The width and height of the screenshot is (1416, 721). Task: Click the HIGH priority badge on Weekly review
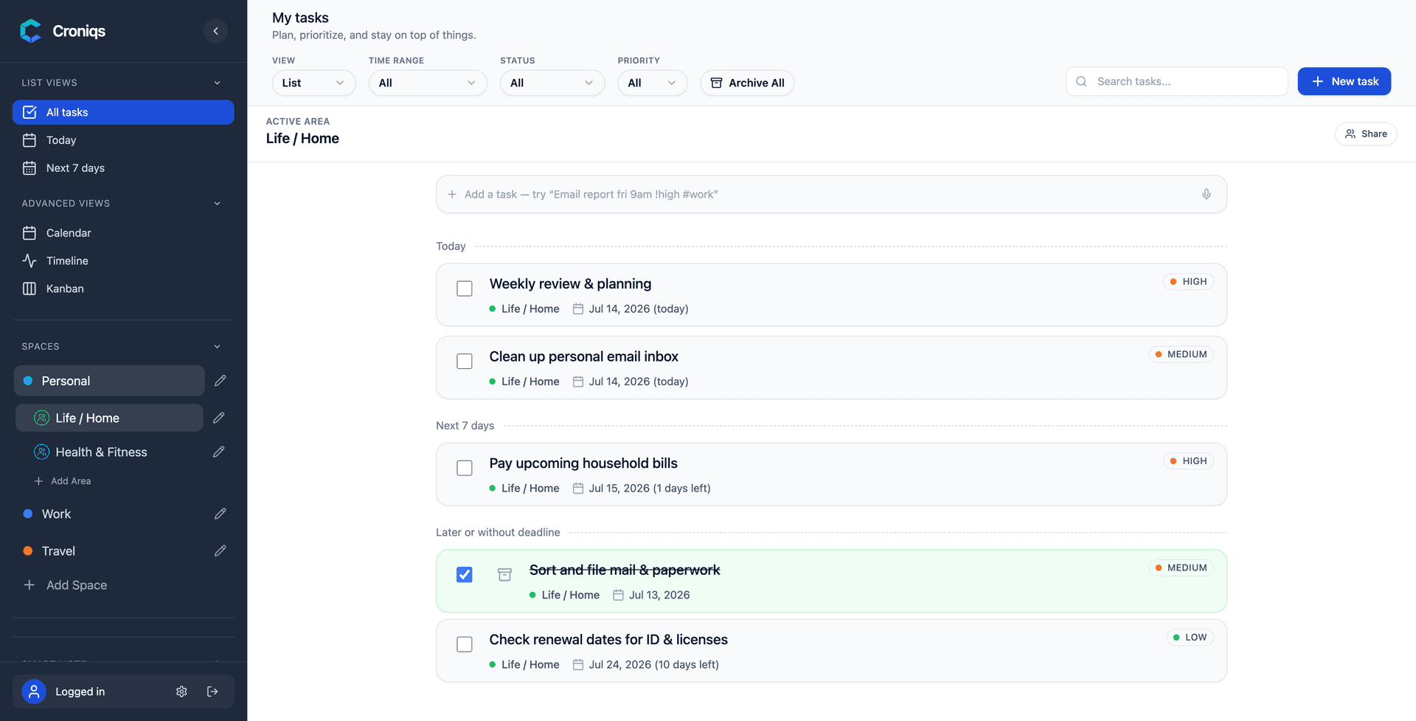pyautogui.click(x=1188, y=282)
